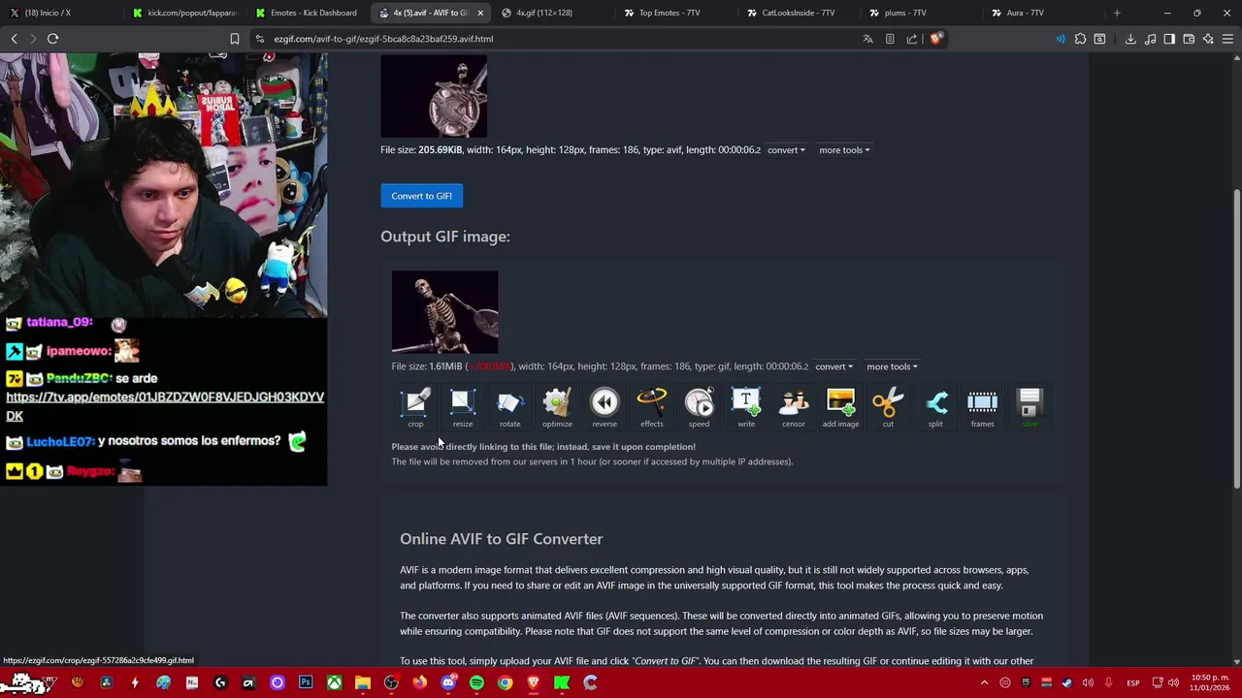Click the page vertical scrollbar

click(x=1236, y=339)
